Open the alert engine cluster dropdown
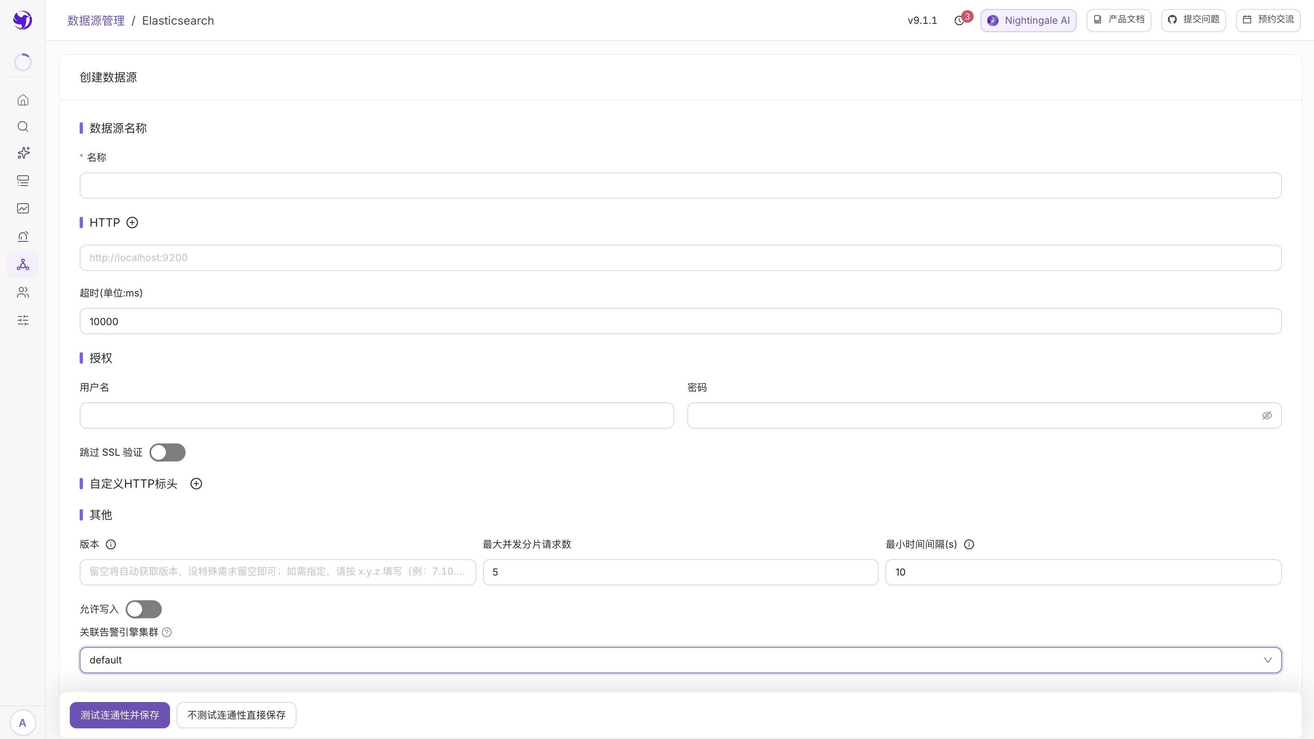 tap(680, 660)
